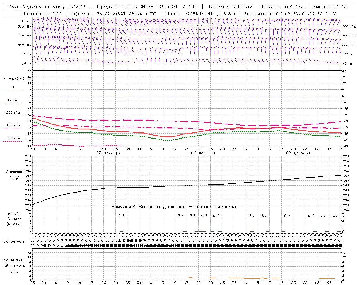Click the '500 м' wind level label on left
357x285 pixels.
(x=26, y=54)
